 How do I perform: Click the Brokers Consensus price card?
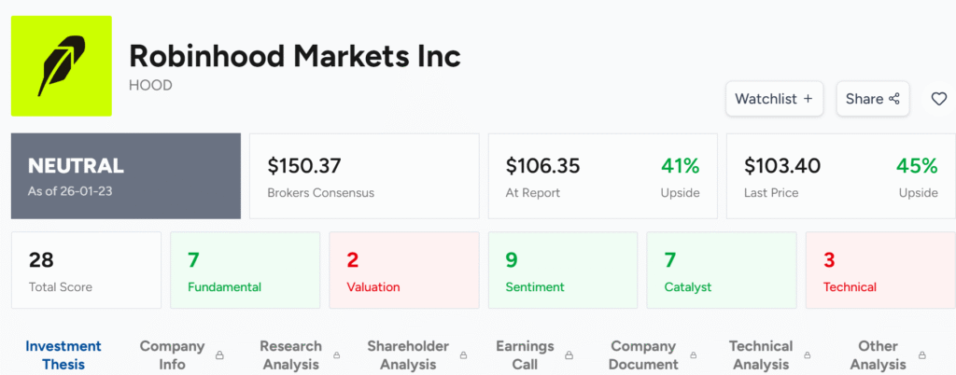tap(364, 176)
